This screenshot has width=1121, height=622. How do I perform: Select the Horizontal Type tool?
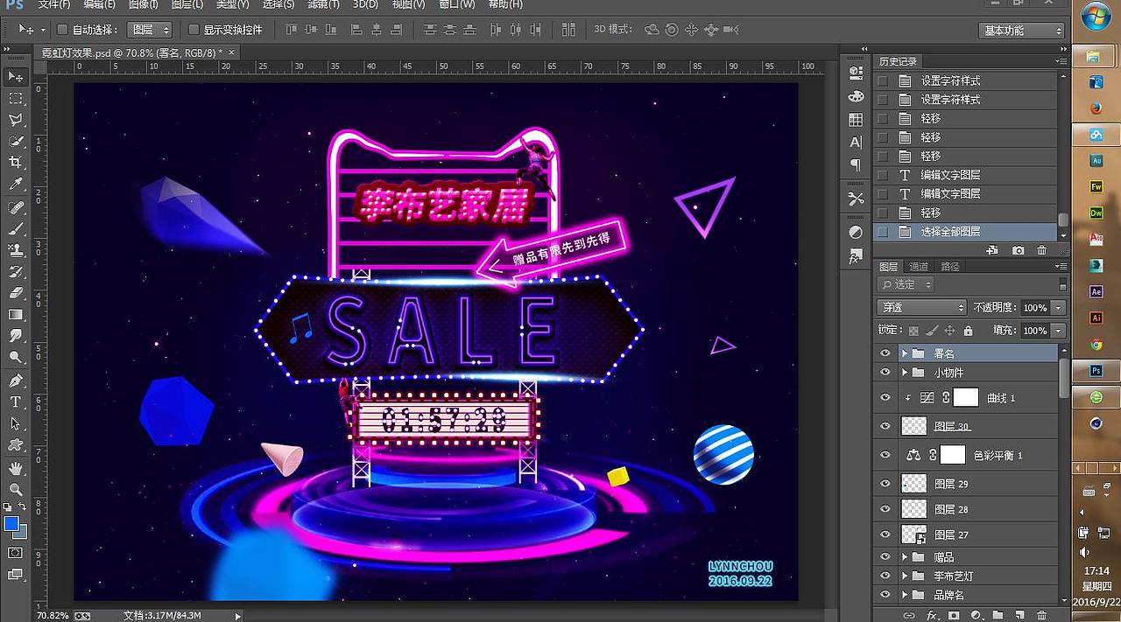(x=16, y=402)
